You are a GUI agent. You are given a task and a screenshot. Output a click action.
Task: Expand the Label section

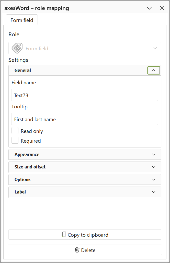click(x=154, y=192)
